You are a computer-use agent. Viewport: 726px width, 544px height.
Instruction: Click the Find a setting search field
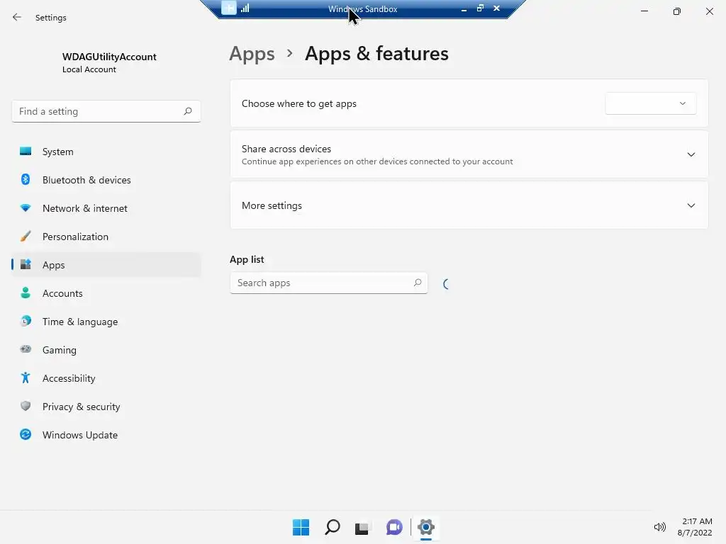pos(106,111)
